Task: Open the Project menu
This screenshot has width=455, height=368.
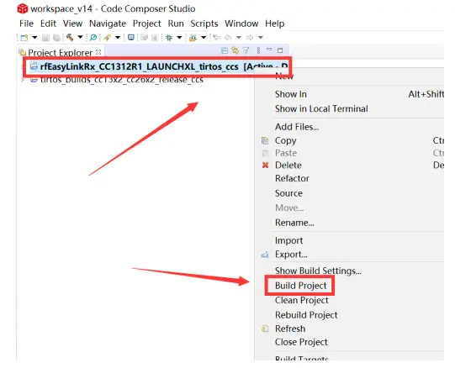Action: click(x=147, y=24)
